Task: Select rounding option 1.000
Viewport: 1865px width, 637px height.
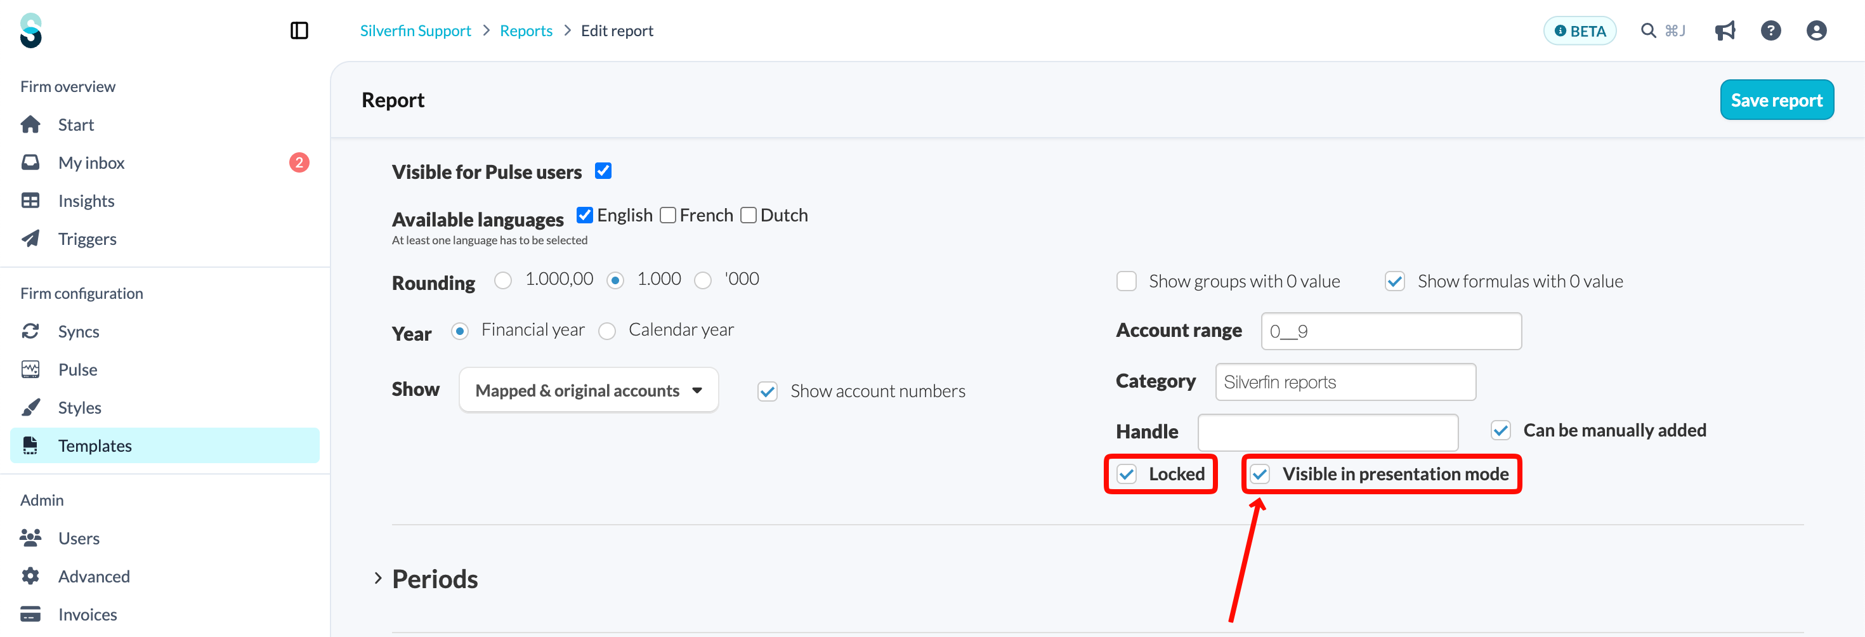Action: 615,280
